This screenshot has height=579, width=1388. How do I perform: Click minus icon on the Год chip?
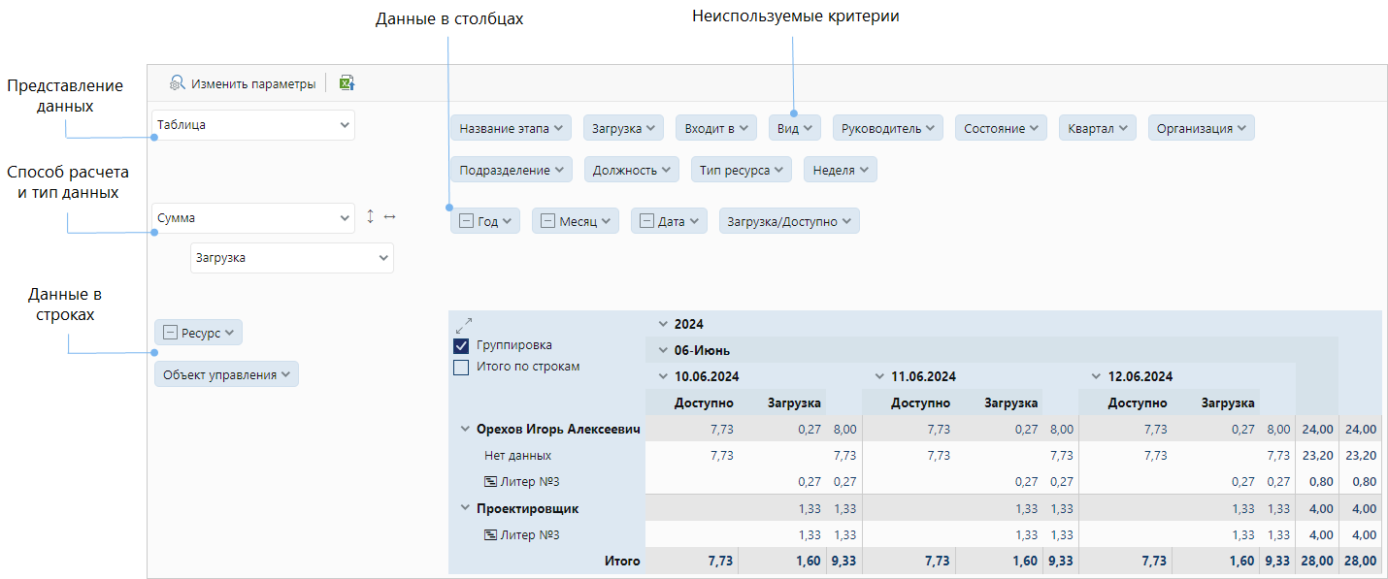pyautogui.click(x=466, y=221)
